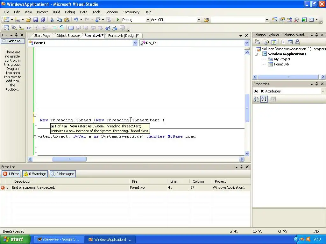Switch to the Object Browser tab

(x=68, y=36)
